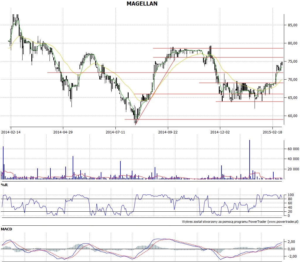The height and width of the screenshot is (262, 300).
Task: Click the 2015-02-18 date label
Action: click(272, 132)
